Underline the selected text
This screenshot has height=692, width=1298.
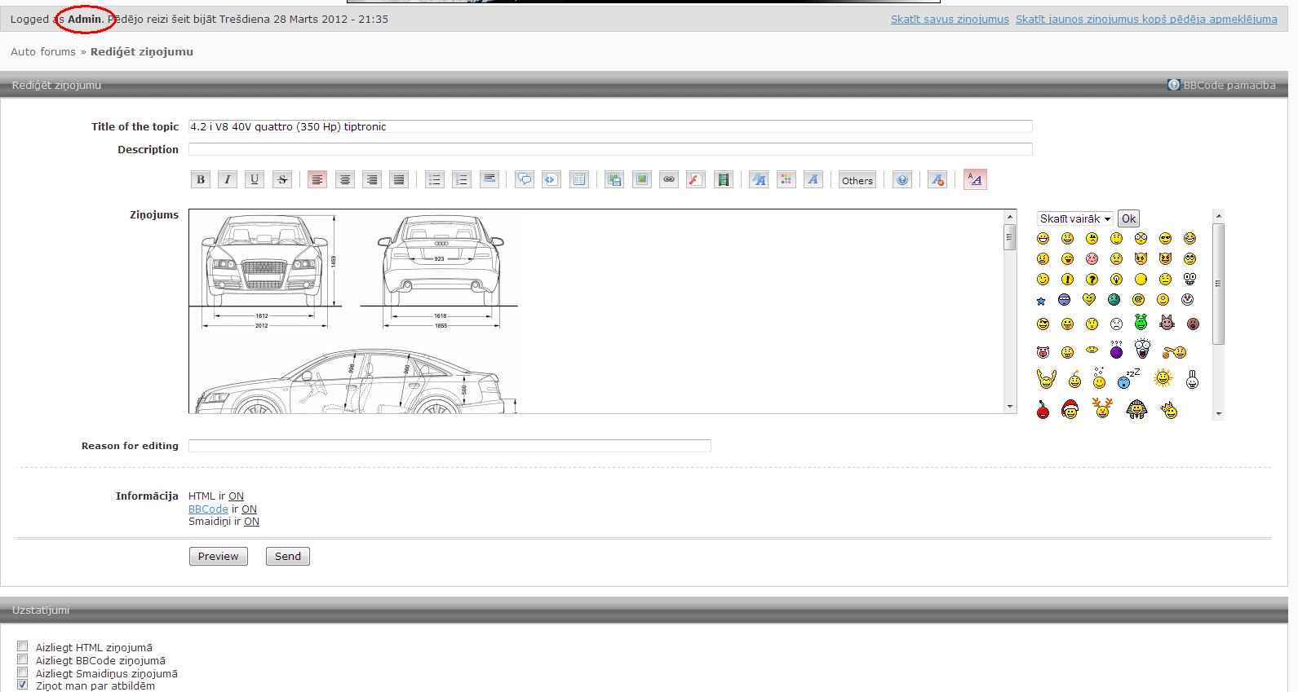pos(255,179)
